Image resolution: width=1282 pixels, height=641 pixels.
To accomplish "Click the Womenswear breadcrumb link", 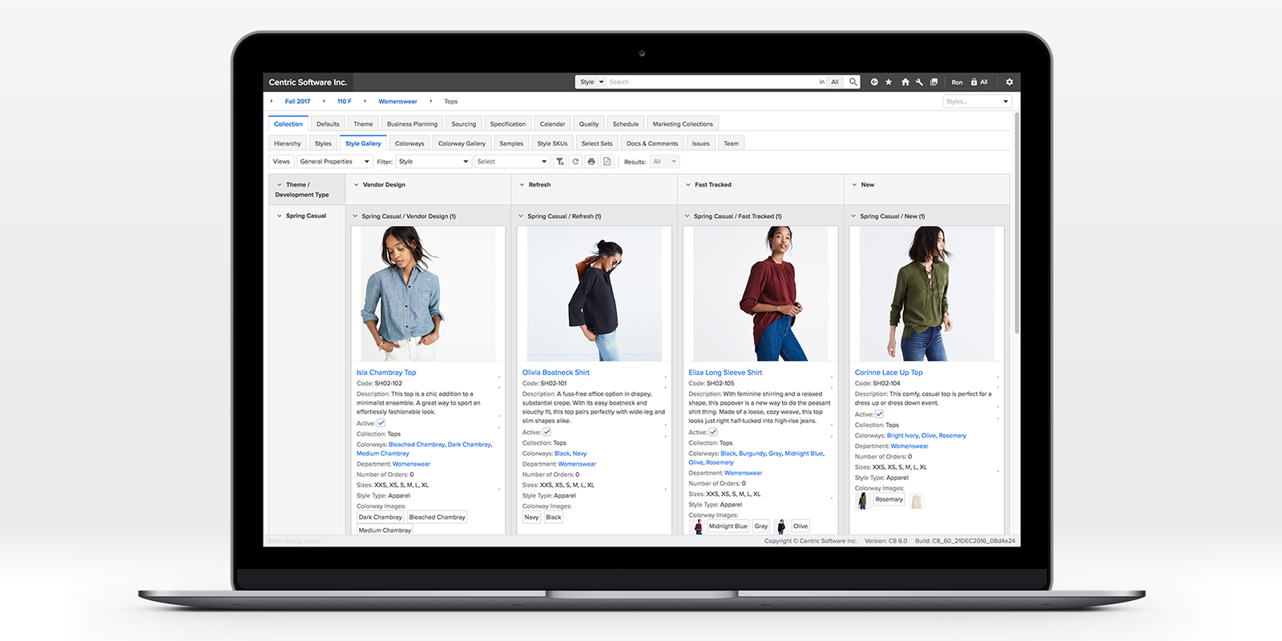I will pyautogui.click(x=397, y=102).
